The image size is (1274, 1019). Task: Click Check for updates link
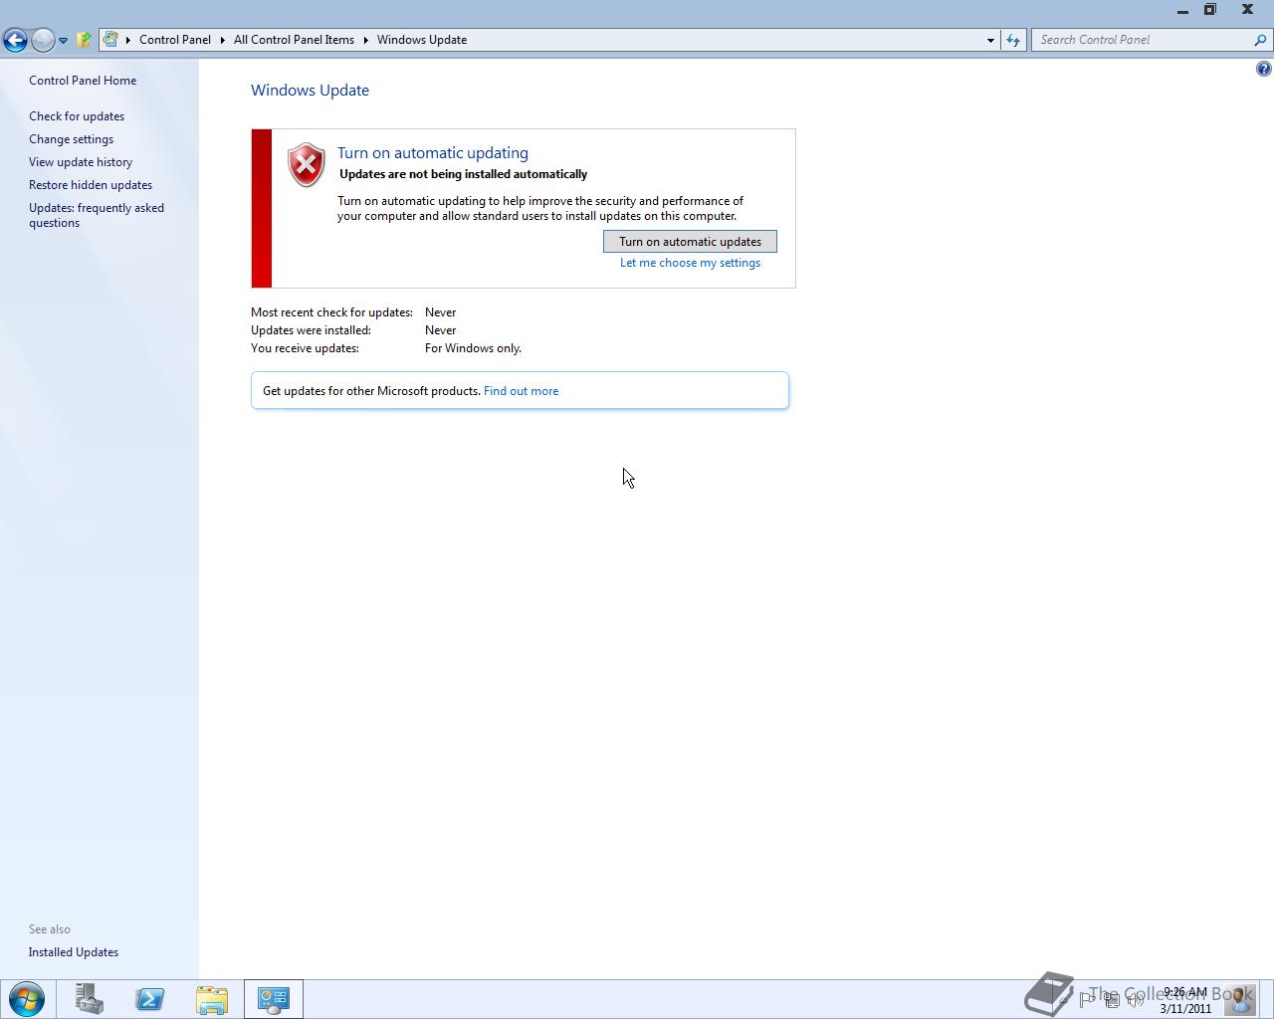[77, 116]
